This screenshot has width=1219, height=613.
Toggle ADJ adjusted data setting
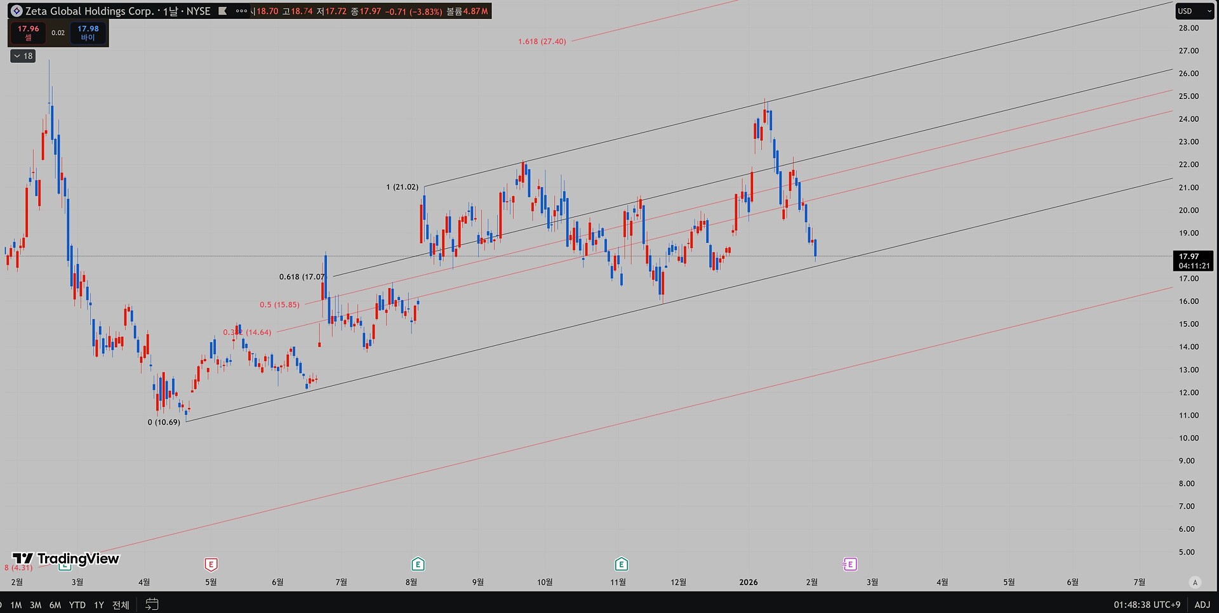pos(1202,605)
